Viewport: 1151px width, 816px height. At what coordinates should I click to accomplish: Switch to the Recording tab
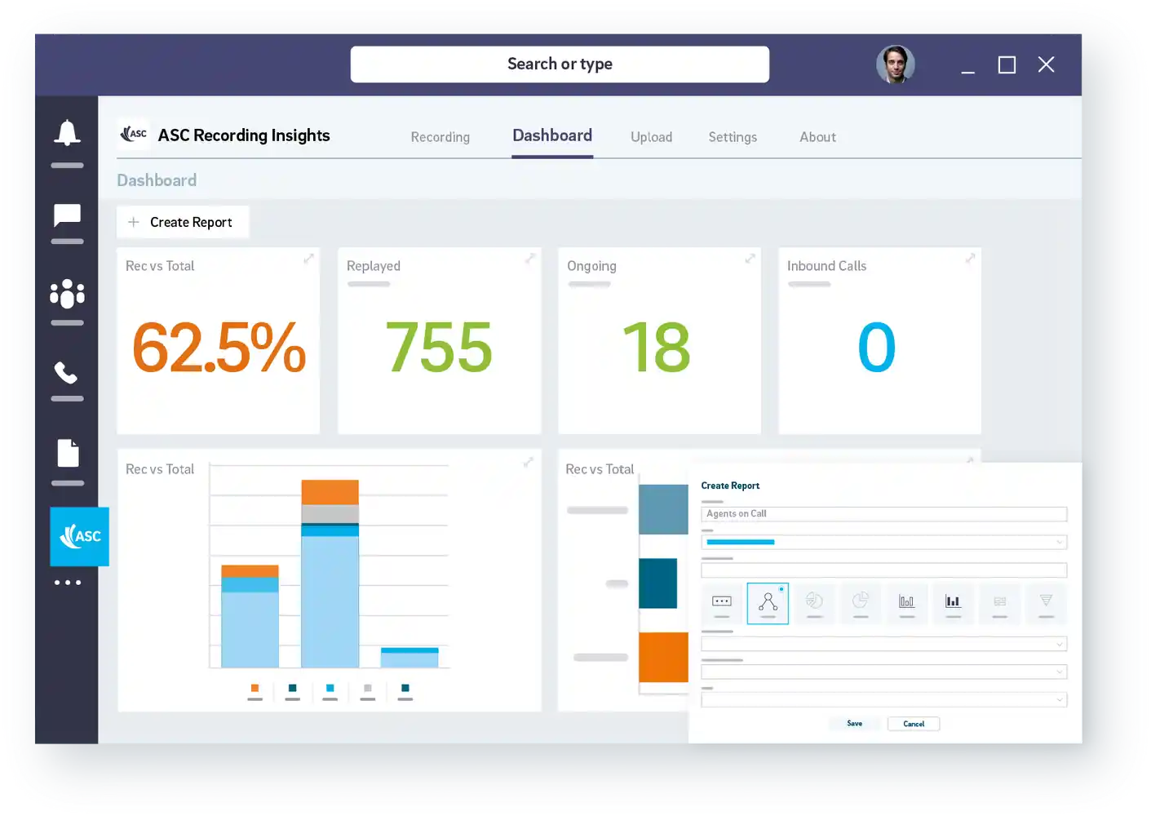coord(440,137)
